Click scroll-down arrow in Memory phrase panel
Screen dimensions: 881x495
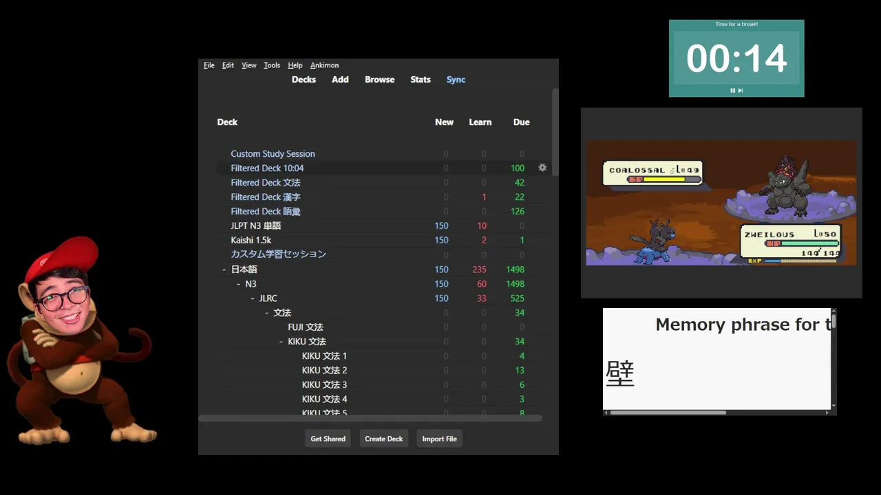click(x=834, y=406)
